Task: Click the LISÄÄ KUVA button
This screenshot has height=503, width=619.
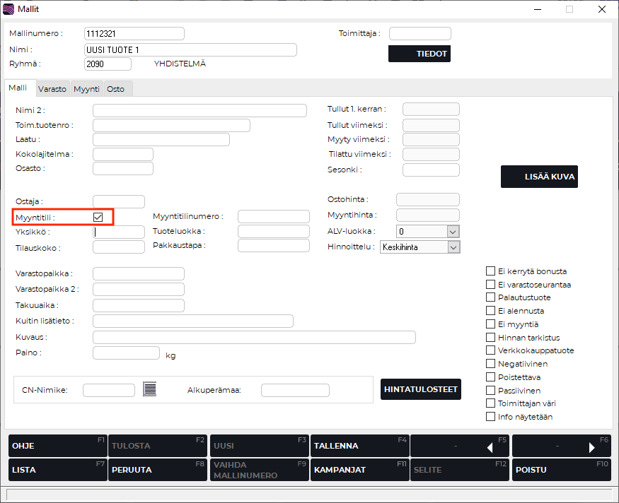Action: pos(539,177)
